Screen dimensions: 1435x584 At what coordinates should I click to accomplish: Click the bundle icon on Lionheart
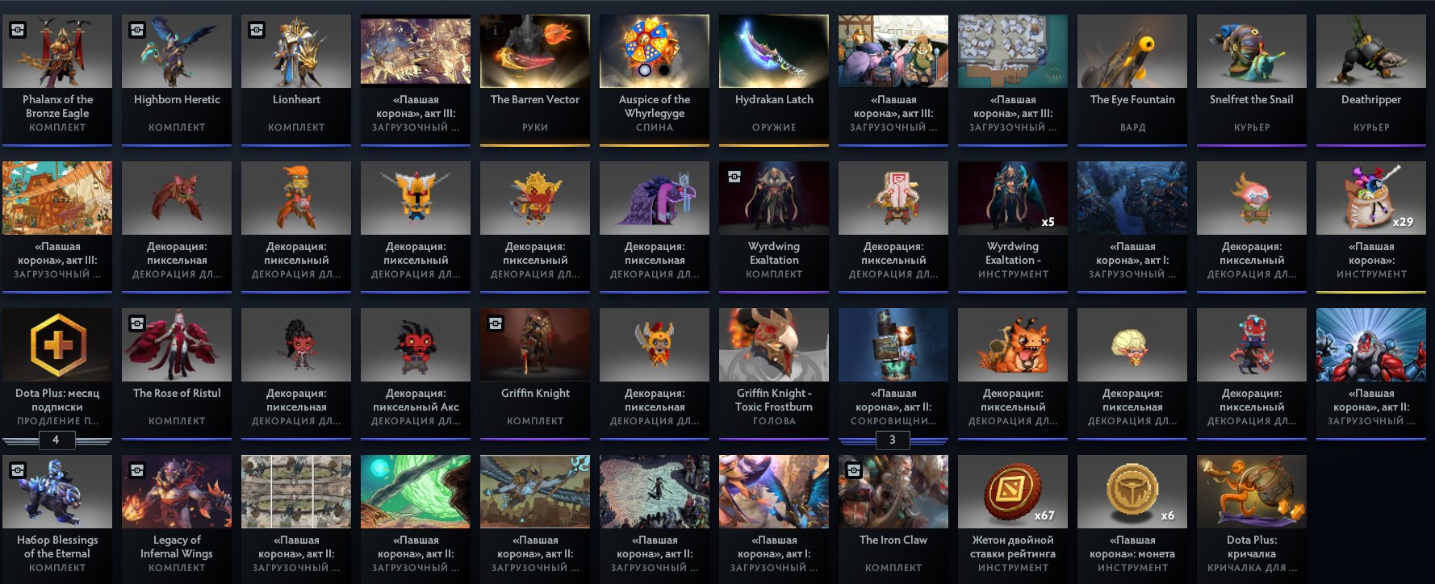coord(257,30)
